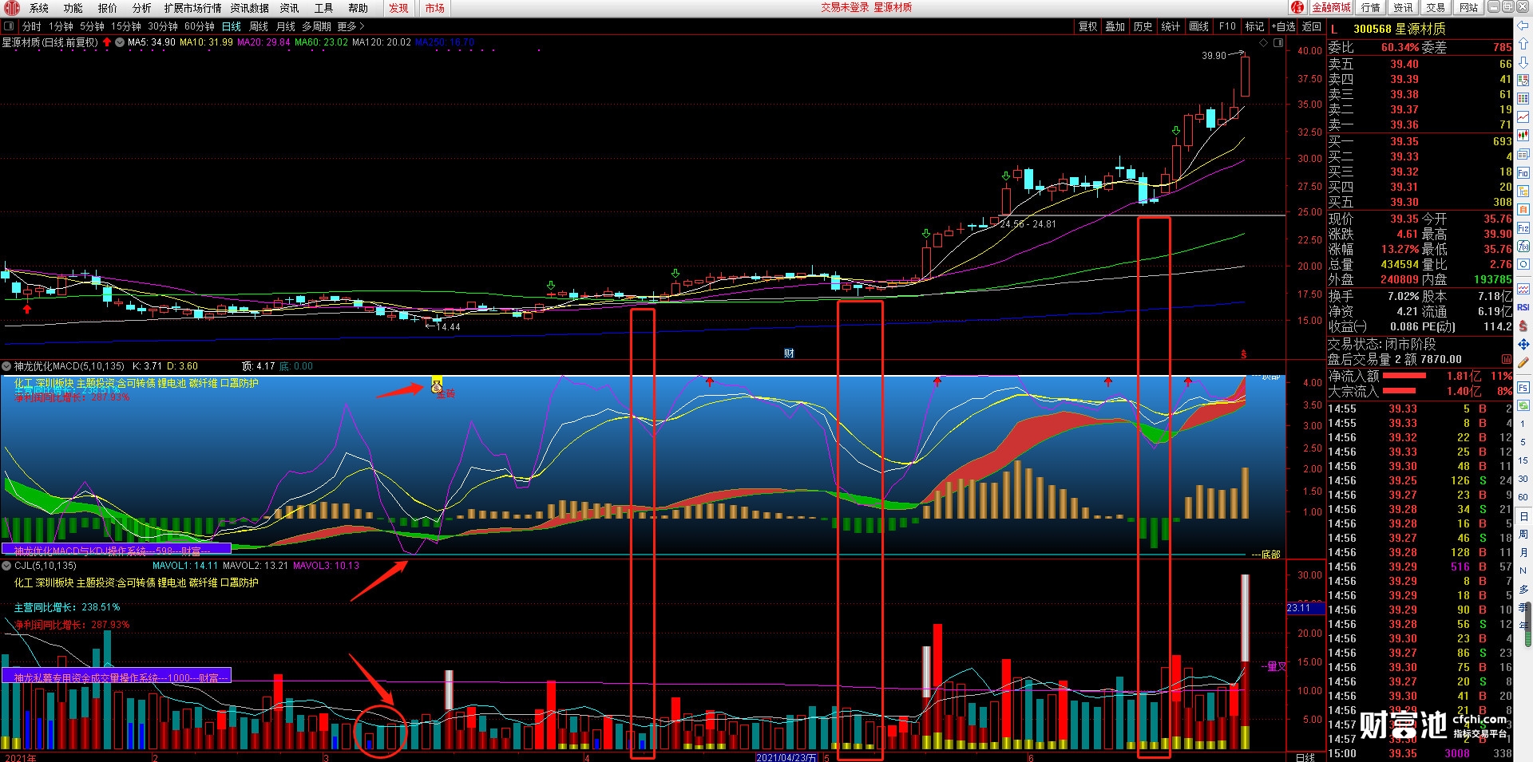Select the pencil drawing tool icon
The image size is (1533, 762).
[x=1523, y=362]
